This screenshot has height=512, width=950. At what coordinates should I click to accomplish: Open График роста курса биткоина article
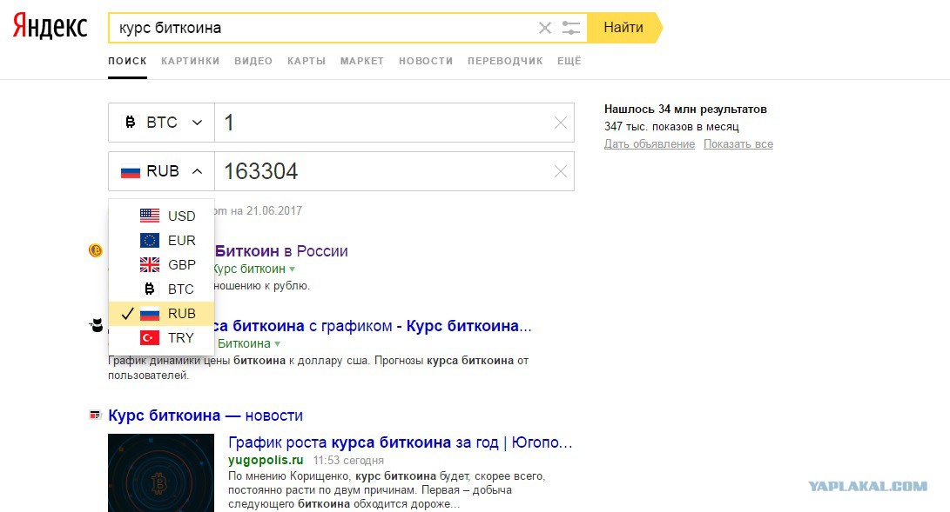400,442
